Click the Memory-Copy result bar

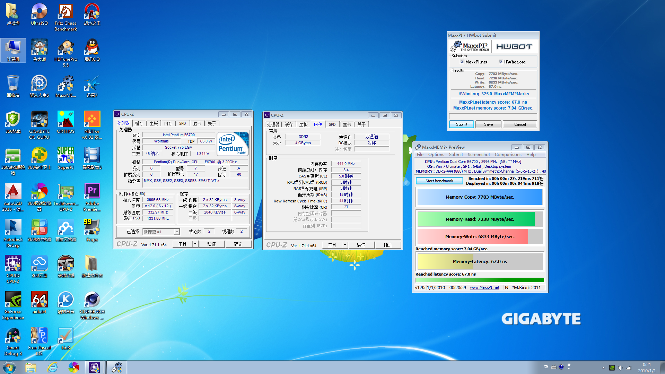click(480, 197)
